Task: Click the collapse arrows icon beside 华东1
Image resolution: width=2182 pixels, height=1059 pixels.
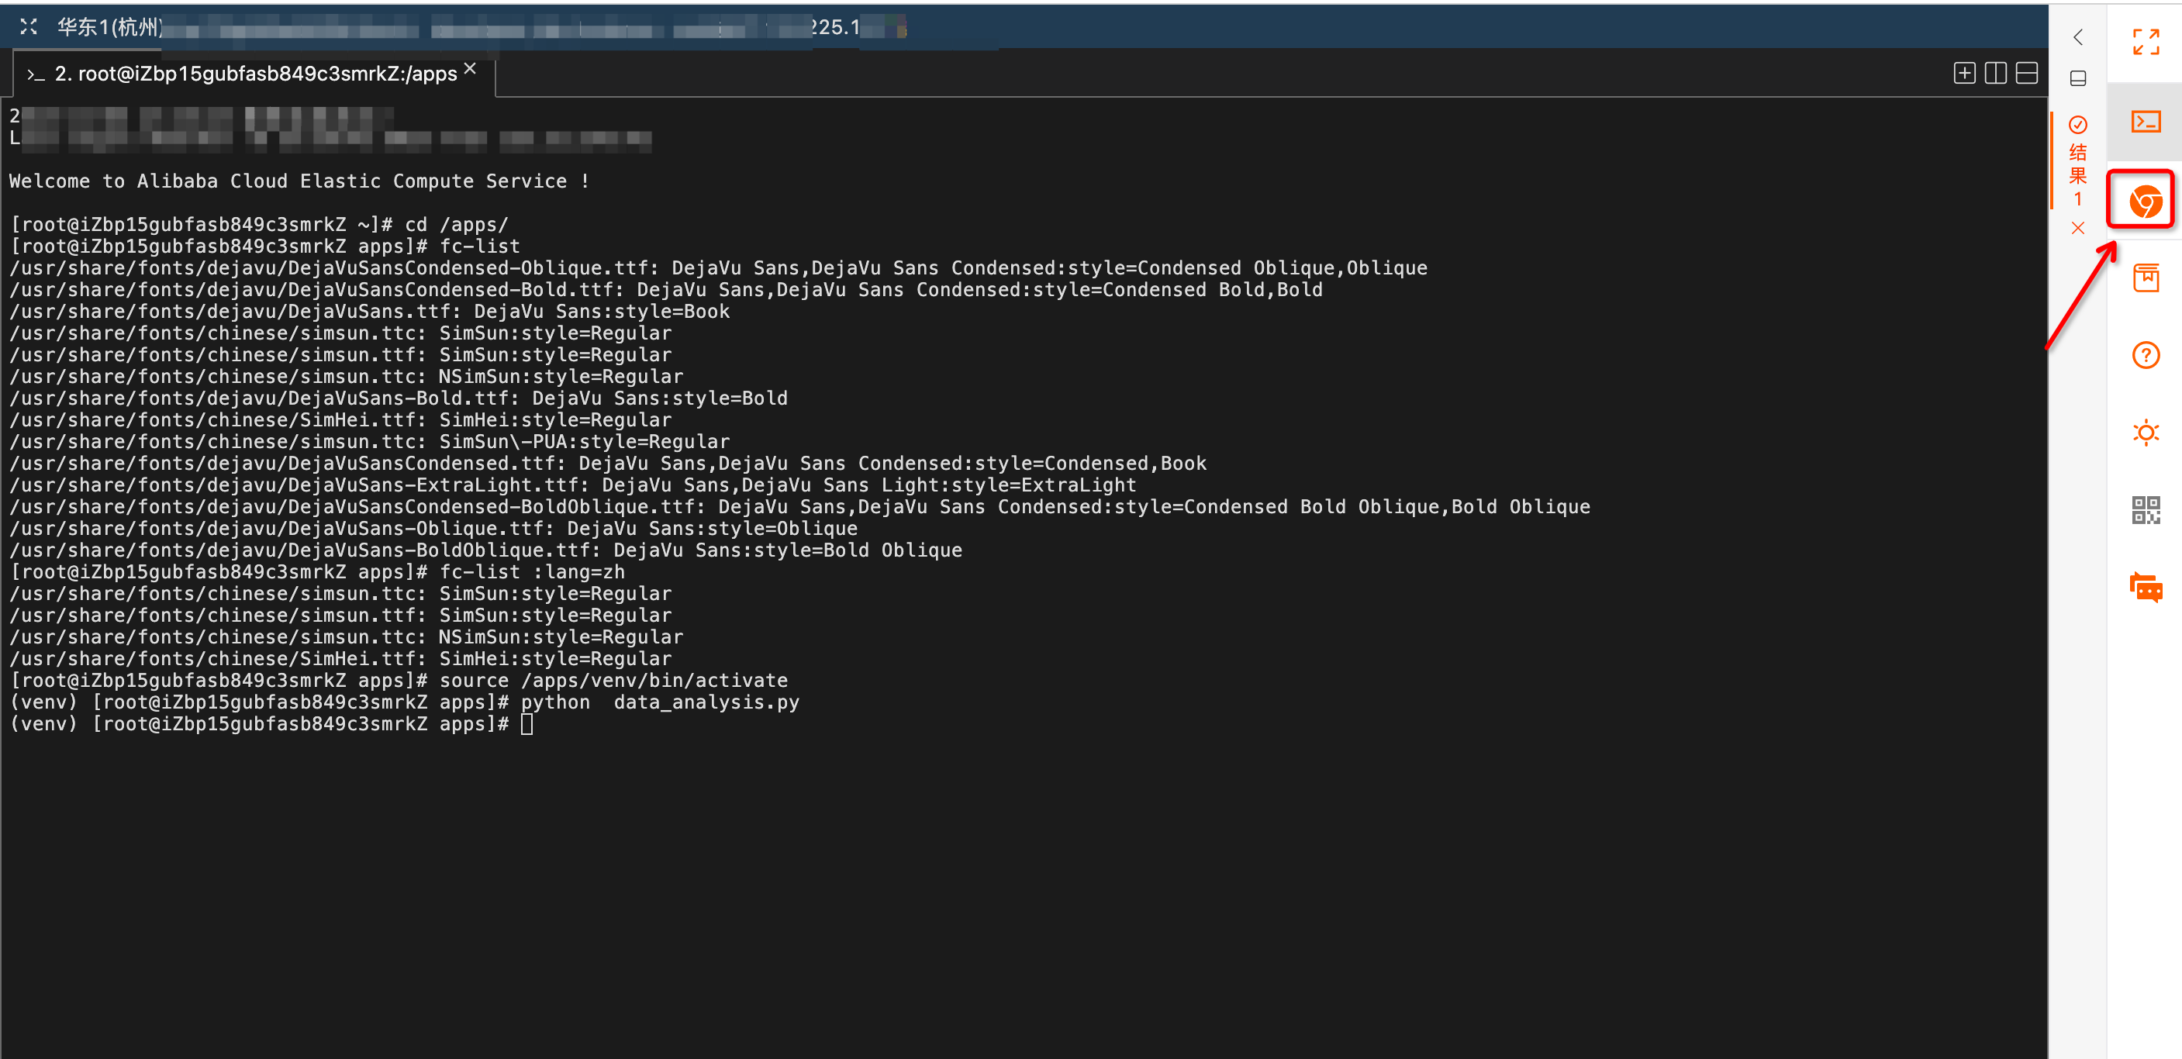Action: (28, 27)
